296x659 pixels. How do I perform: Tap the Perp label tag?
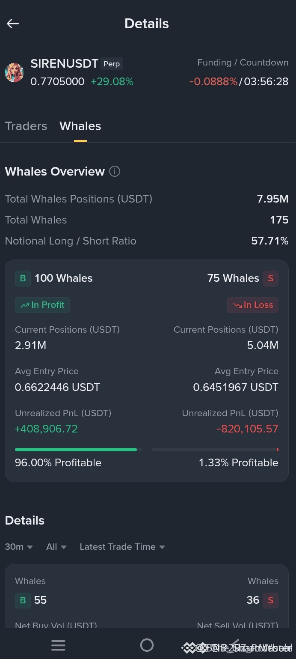point(112,64)
